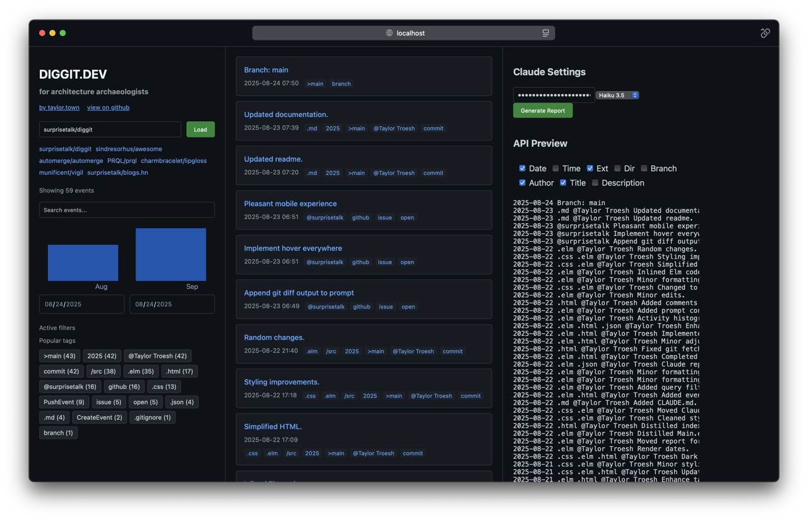Select the .elm (35) tag filter

point(140,371)
